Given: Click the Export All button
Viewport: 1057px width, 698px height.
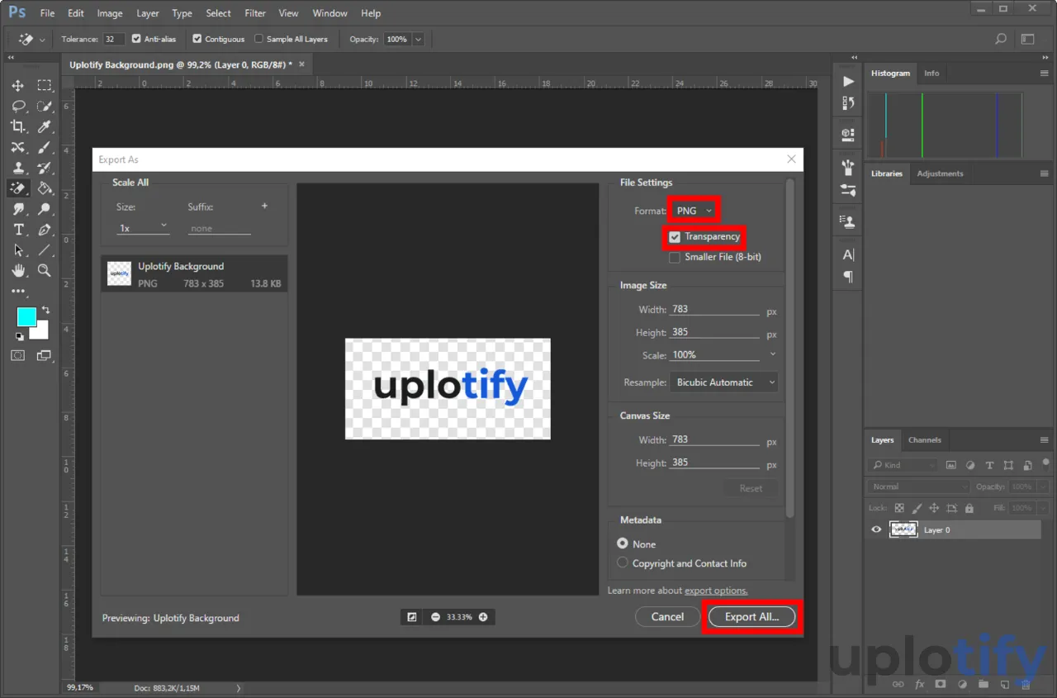Looking at the screenshot, I should 752,617.
